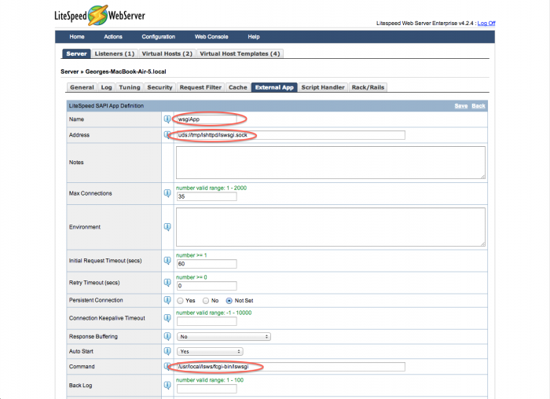Click the Notes text area
The width and height of the screenshot is (550, 399).
point(330,163)
